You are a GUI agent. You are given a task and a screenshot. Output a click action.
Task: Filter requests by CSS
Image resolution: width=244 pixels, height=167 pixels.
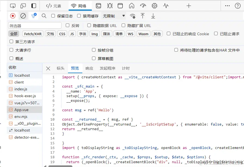tap(62, 34)
